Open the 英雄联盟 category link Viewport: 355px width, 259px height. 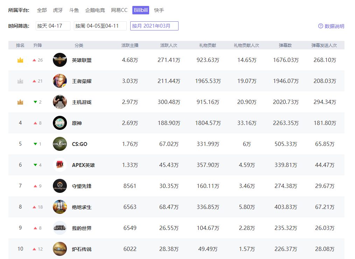tap(82, 60)
